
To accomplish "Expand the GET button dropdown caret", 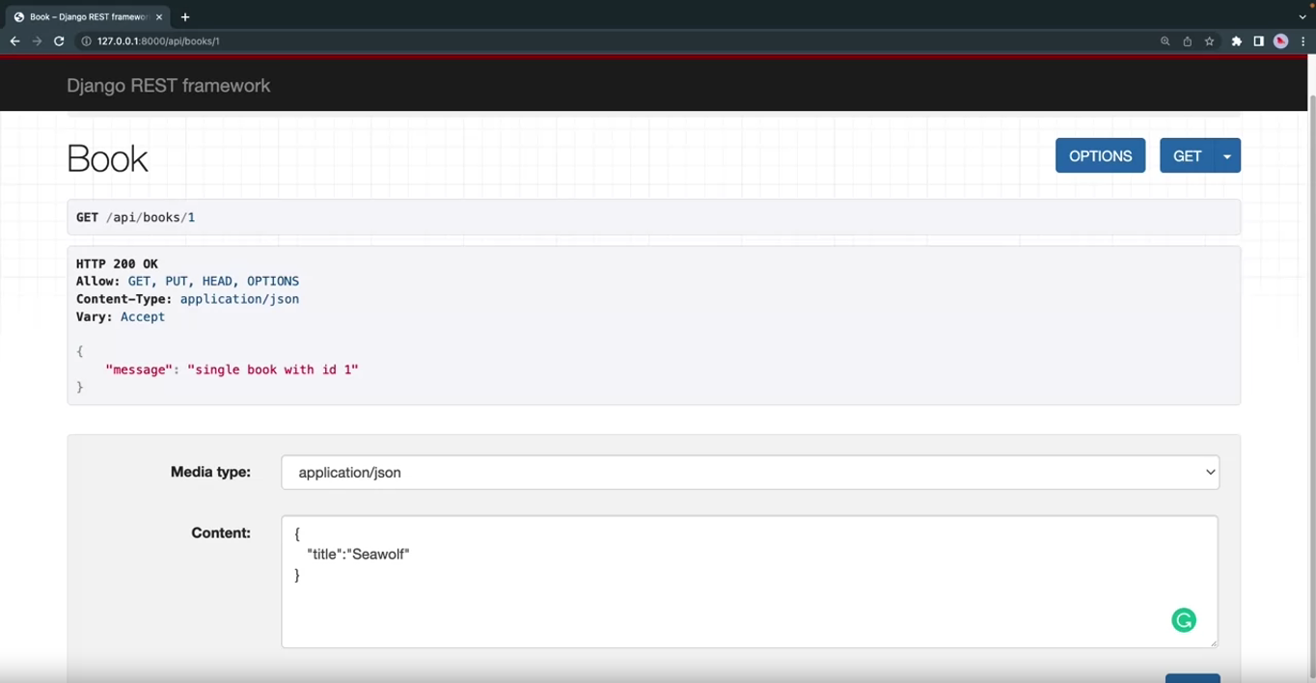I will pos(1227,156).
